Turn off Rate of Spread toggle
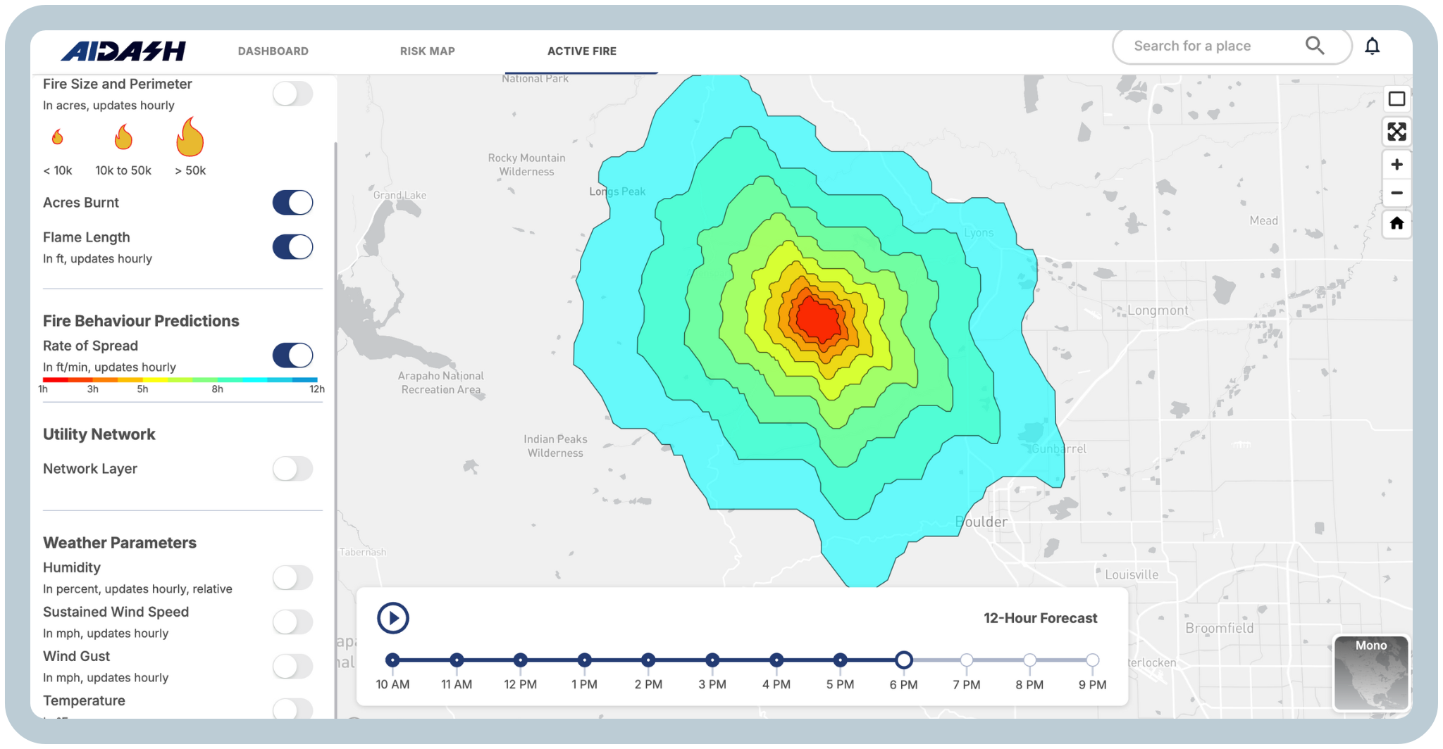This screenshot has width=1443, height=749. pos(292,355)
